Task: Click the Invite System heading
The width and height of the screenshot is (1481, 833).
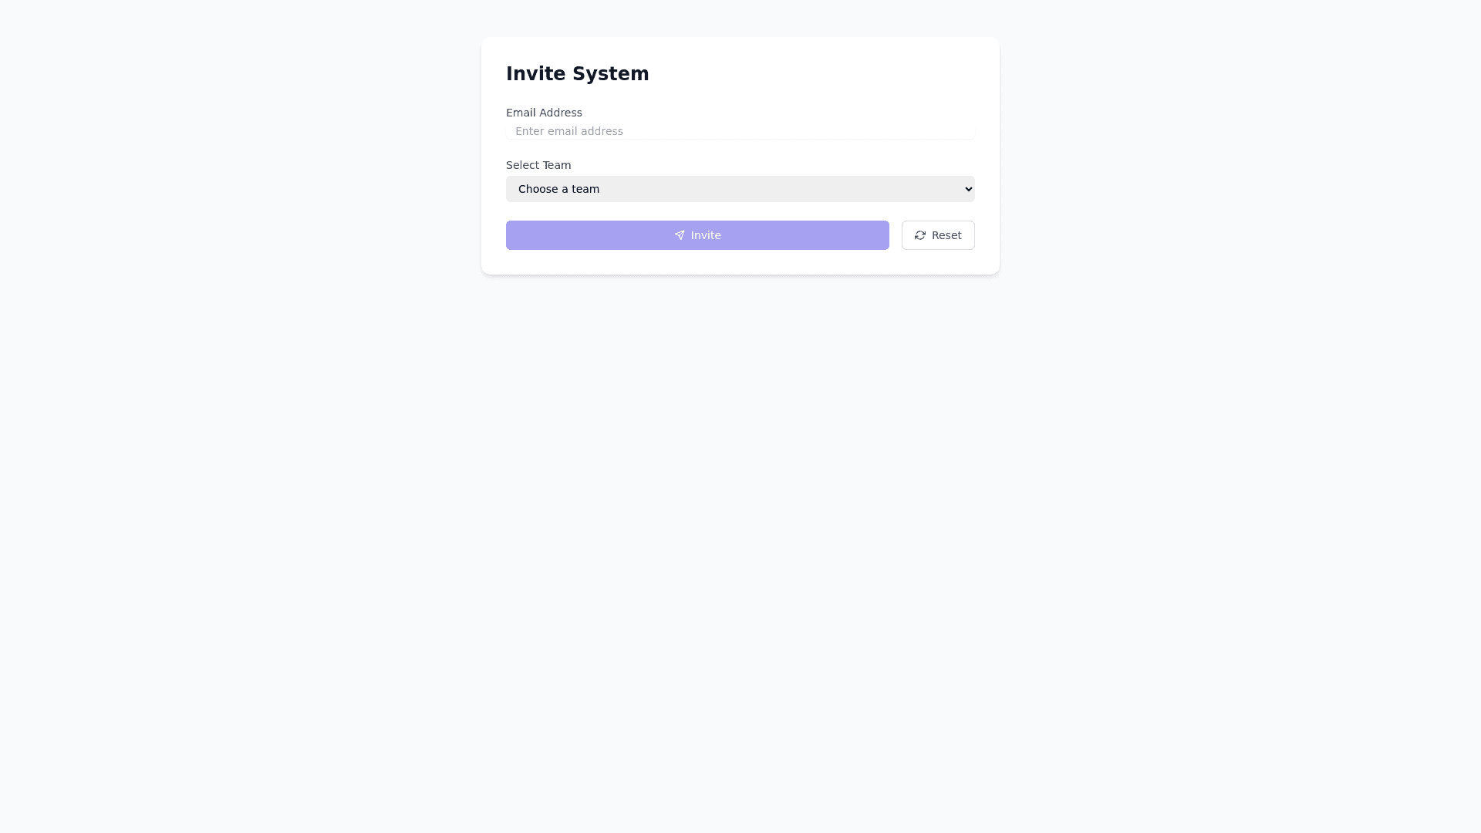Action: pyautogui.click(x=577, y=74)
